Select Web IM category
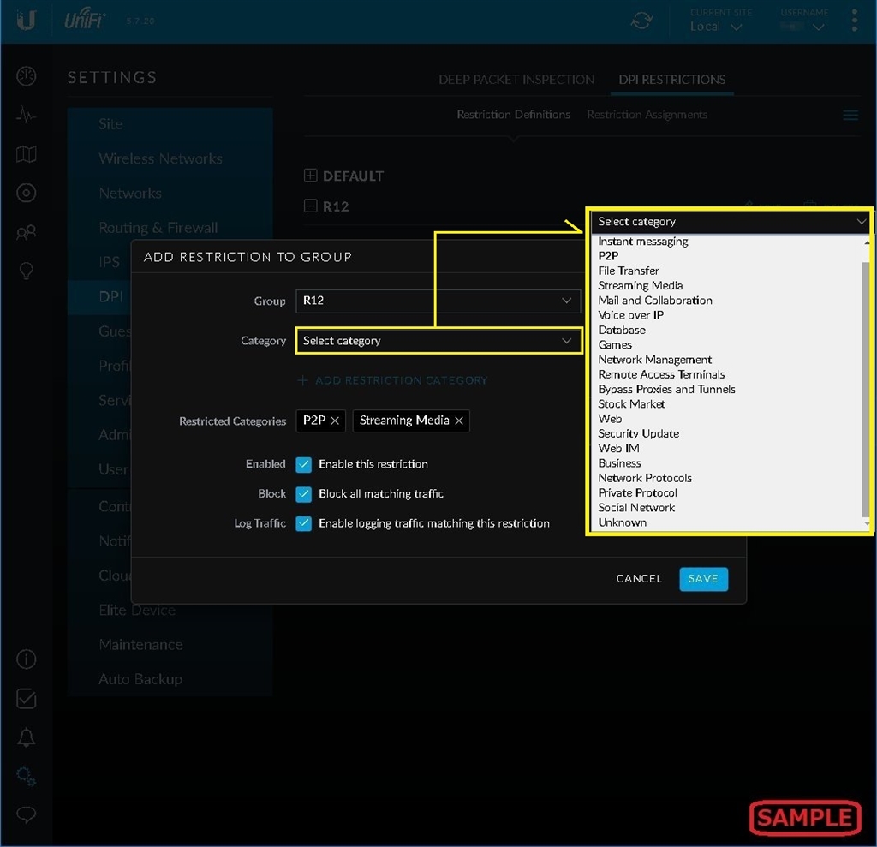The width and height of the screenshot is (877, 847). pos(618,449)
